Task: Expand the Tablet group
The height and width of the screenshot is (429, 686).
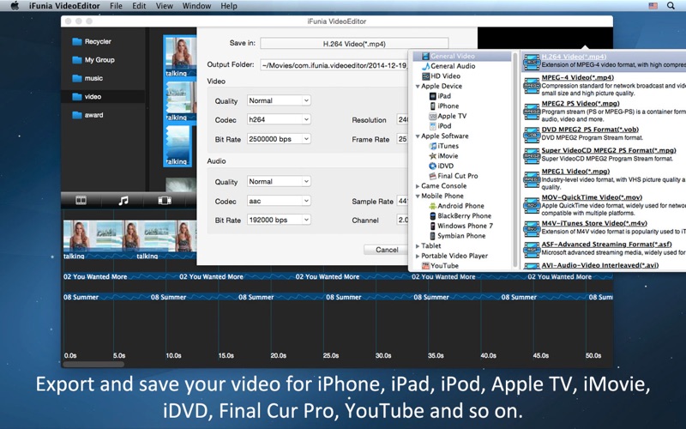Action: coord(418,246)
